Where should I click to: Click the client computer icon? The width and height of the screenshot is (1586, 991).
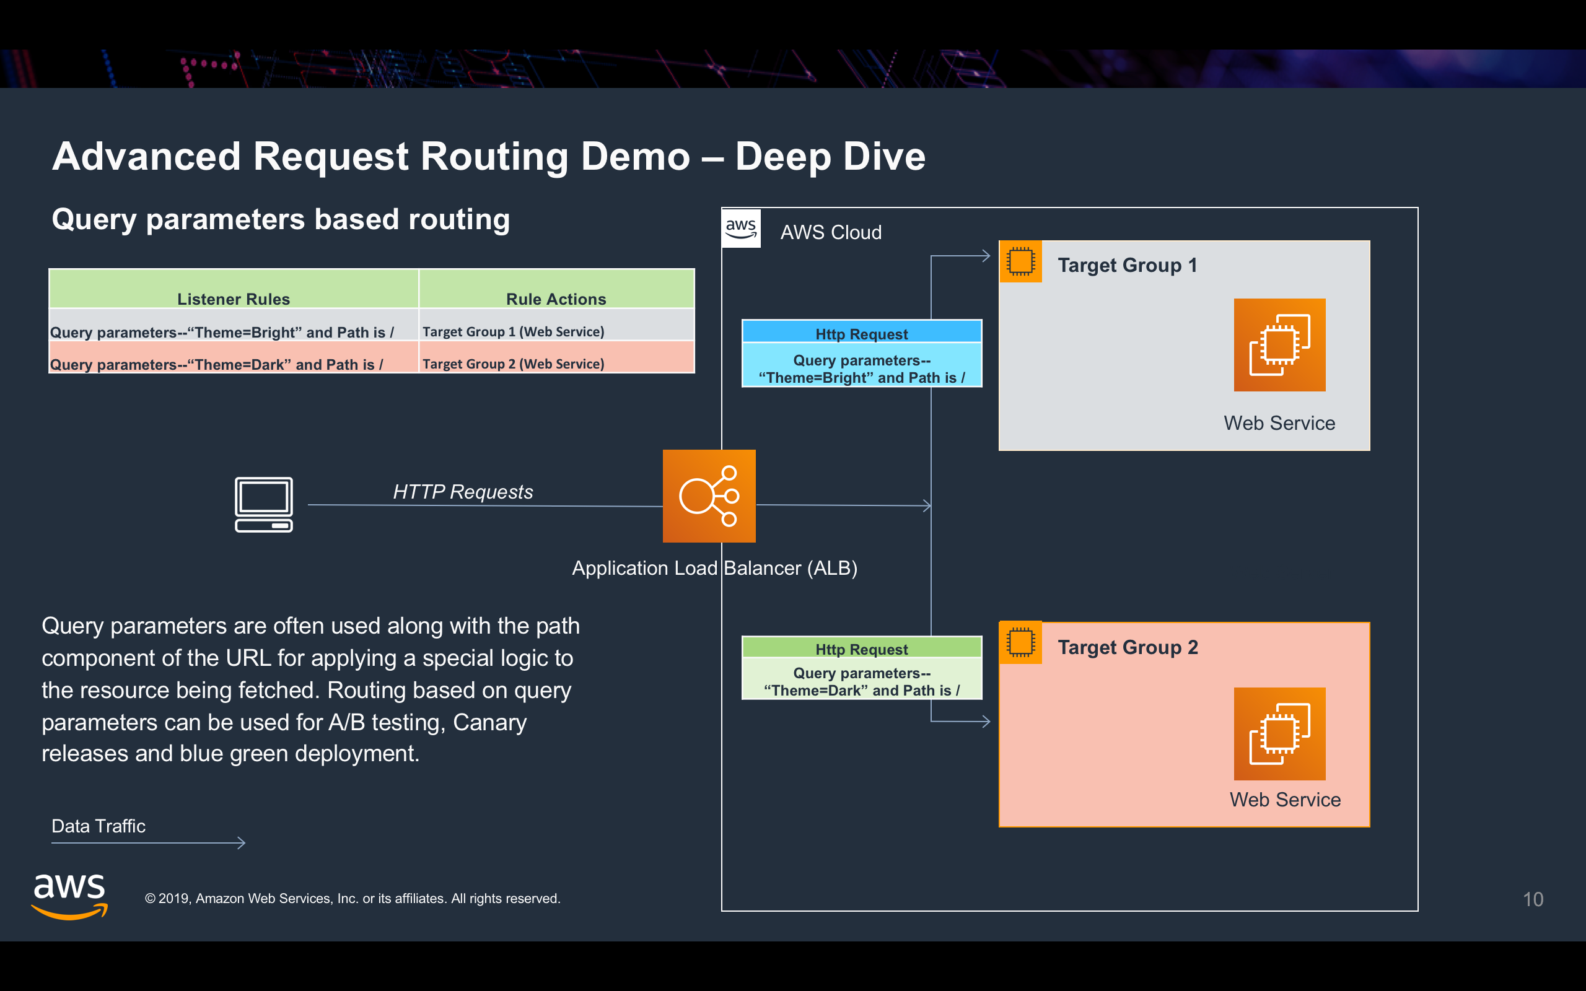(x=263, y=504)
